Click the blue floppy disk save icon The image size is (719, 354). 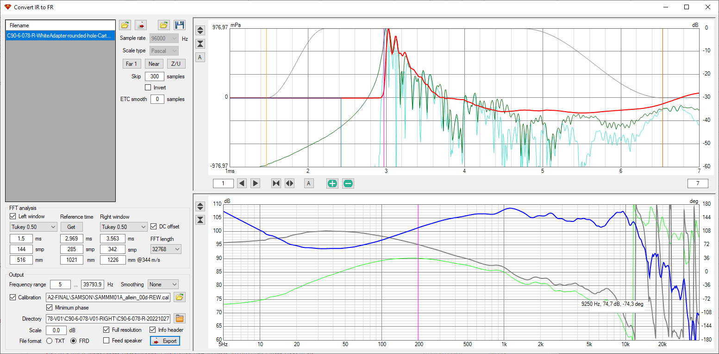(180, 25)
